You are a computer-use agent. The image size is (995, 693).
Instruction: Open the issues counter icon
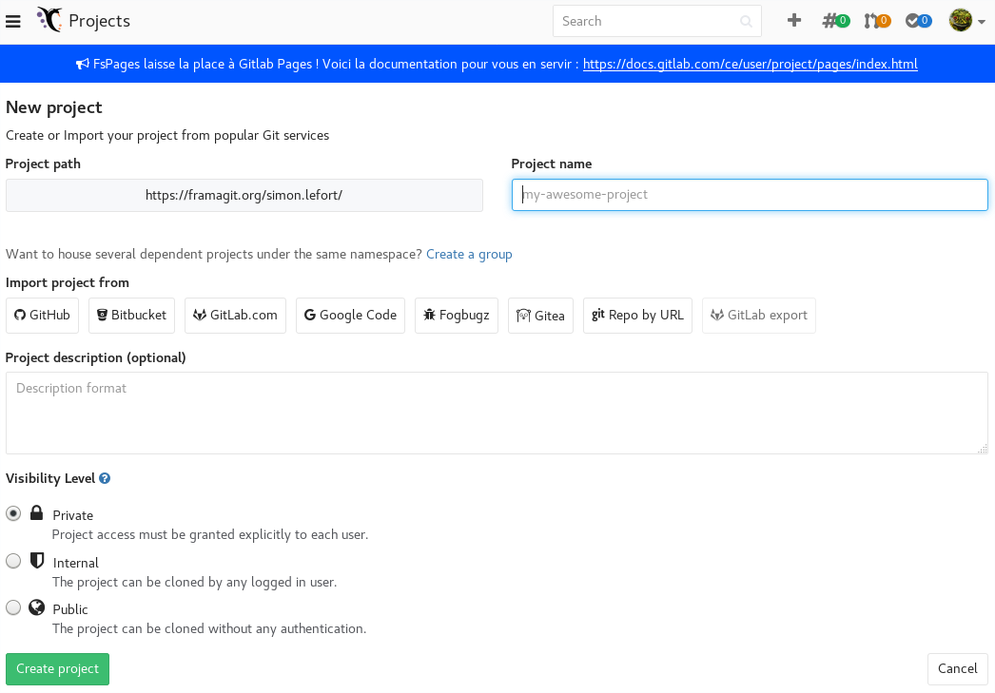[836, 21]
